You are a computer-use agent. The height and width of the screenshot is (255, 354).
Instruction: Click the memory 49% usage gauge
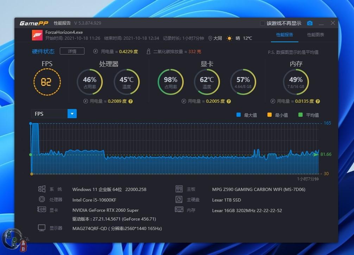[296, 82]
